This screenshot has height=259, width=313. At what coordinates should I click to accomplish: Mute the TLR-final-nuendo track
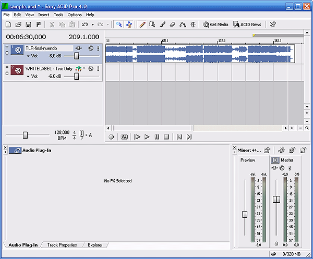coord(90,49)
